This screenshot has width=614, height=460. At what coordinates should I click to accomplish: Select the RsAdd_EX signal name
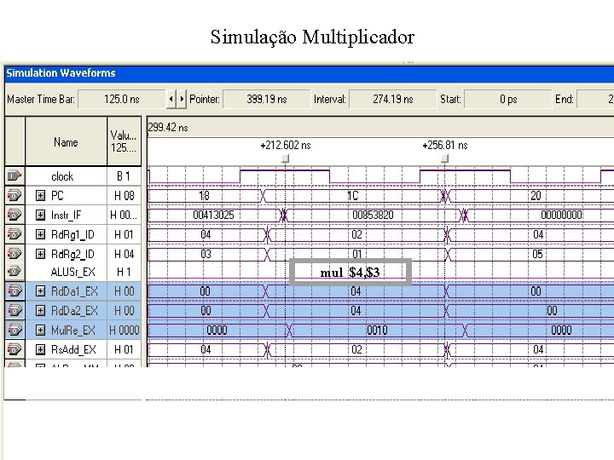[73, 350]
